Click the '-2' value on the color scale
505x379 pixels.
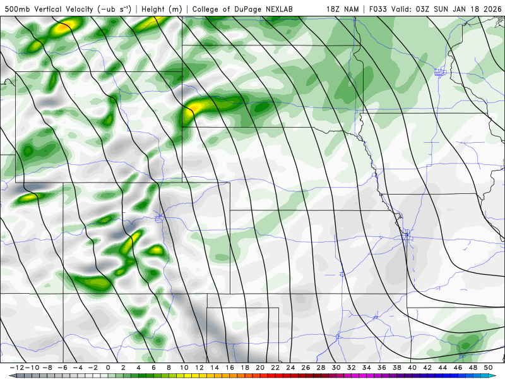92,368
